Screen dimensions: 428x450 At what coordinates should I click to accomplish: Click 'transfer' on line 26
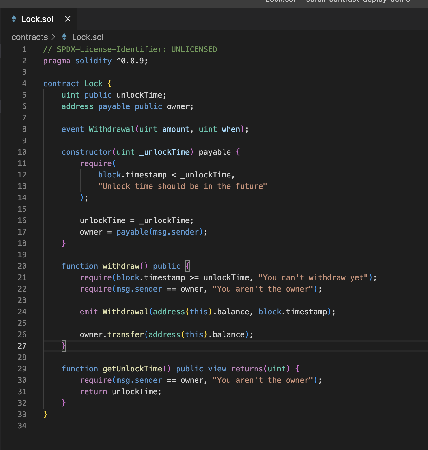point(126,335)
